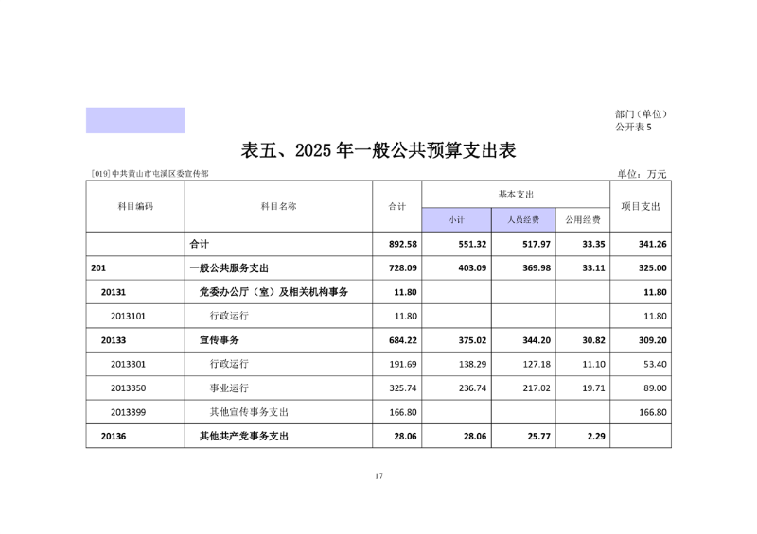Click the 公开表5 label at top right
757x534 pixels.
pos(633,127)
